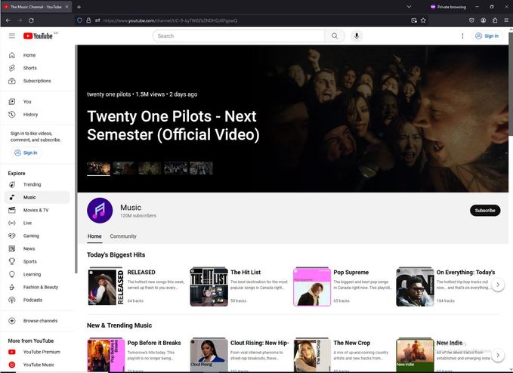Image resolution: width=513 pixels, height=373 pixels.
Task: Open The Hit List playlist thumbnail
Action: pyautogui.click(x=209, y=287)
